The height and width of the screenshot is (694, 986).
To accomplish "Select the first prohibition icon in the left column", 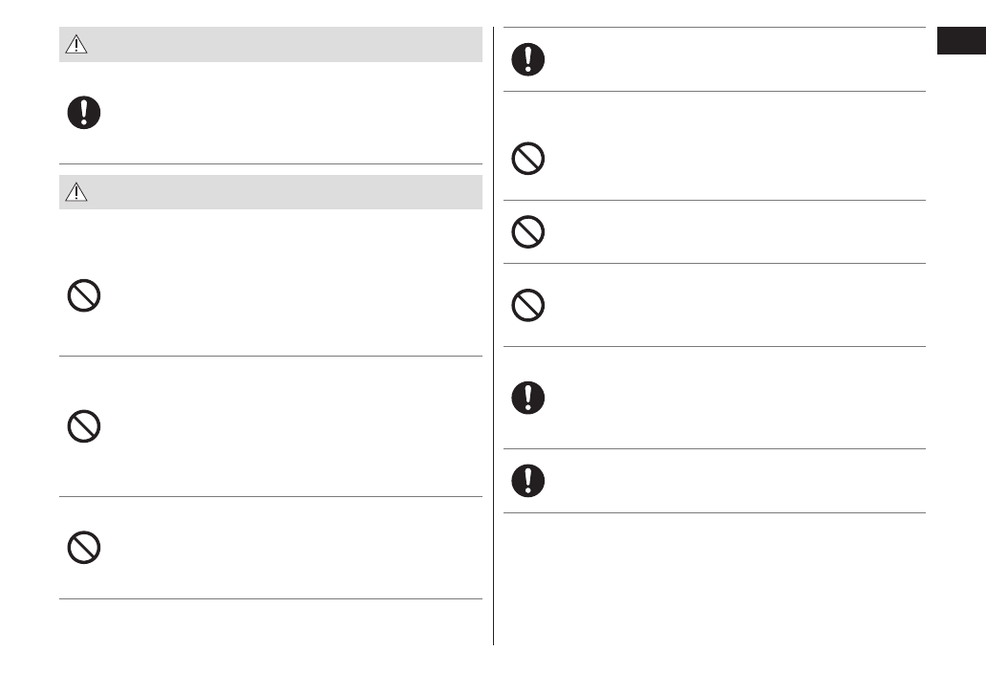I will point(84,296).
